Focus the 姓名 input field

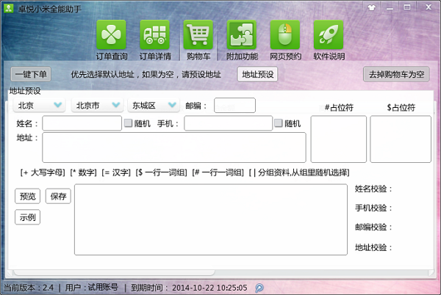(x=82, y=123)
